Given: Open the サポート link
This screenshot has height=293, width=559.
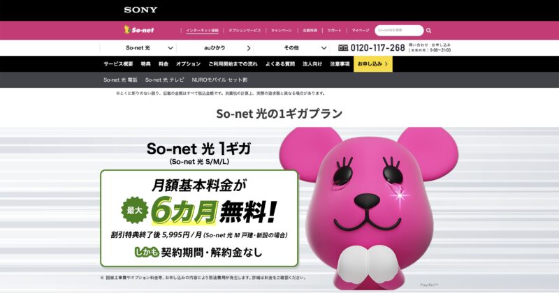Looking at the screenshot, I should click(x=335, y=31).
